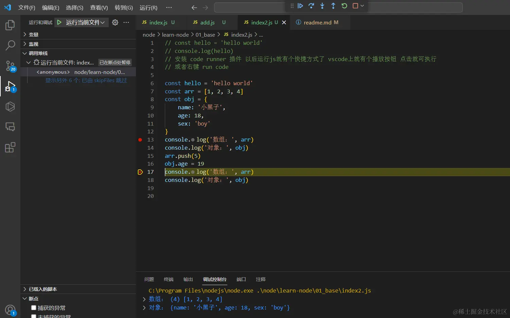
Task: Go back with the left arrow
Action: click(x=194, y=7)
